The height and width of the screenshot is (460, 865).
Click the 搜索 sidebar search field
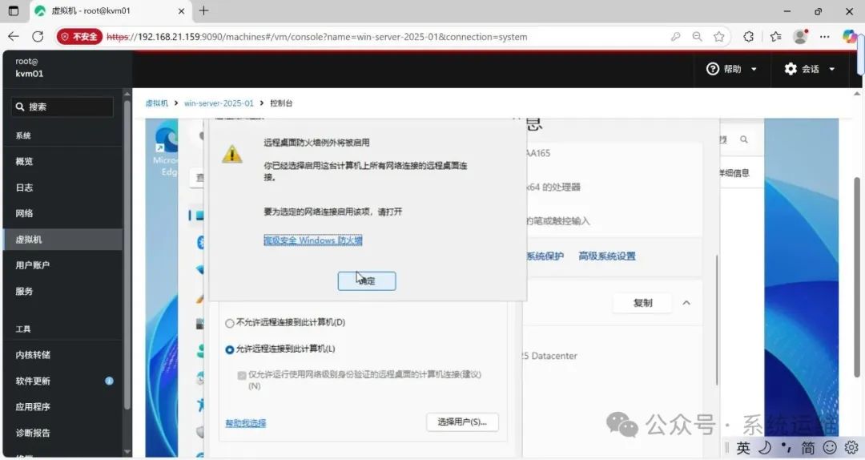pos(62,107)
